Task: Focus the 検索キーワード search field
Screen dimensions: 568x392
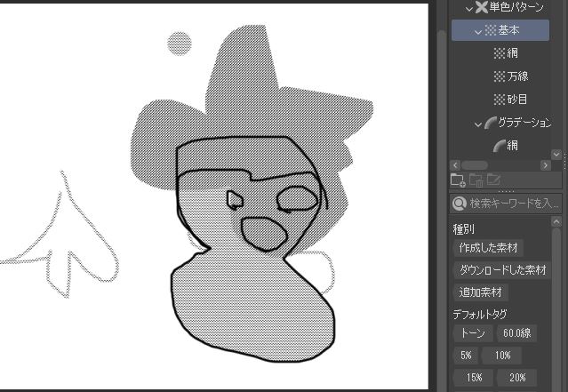Action: pyautogui.click(x=506, y=204)
